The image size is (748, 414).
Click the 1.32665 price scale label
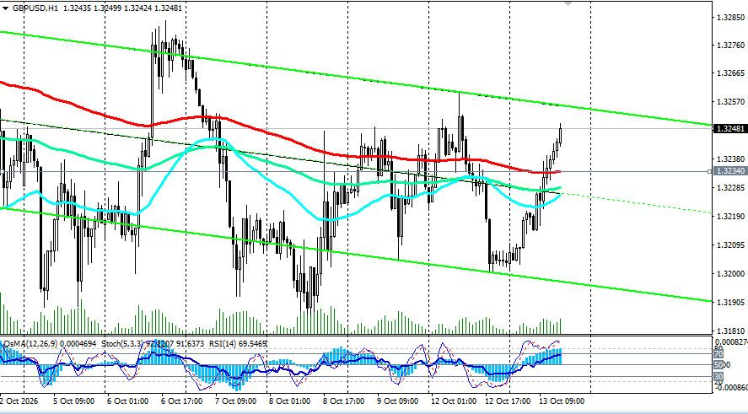coord(730,73)
